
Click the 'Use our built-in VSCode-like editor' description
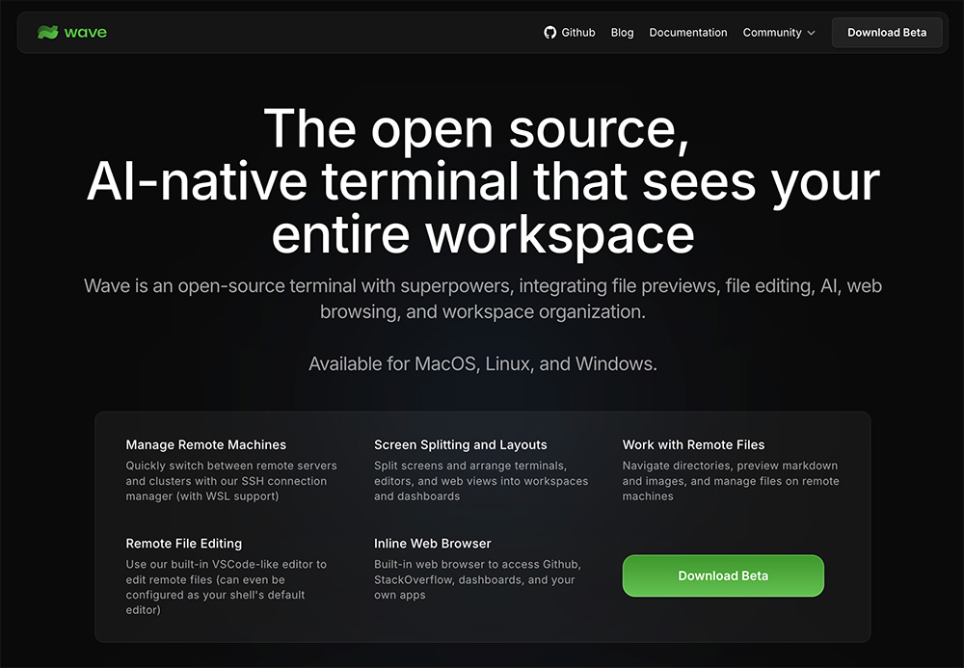point(227,587)
